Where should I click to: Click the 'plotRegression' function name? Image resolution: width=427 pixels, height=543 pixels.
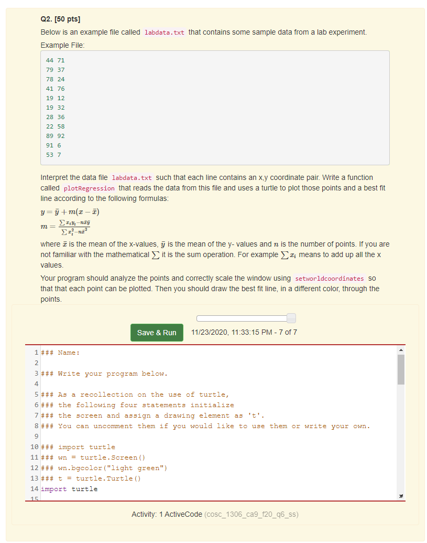pos(89,188)
